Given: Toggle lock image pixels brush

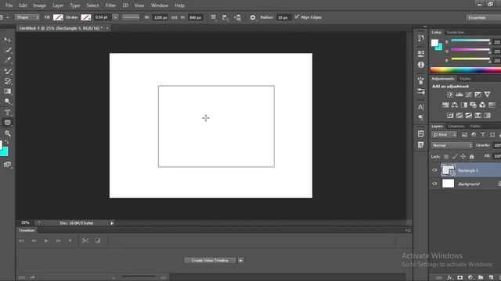Looking at the screenshot, I should 455,156.
